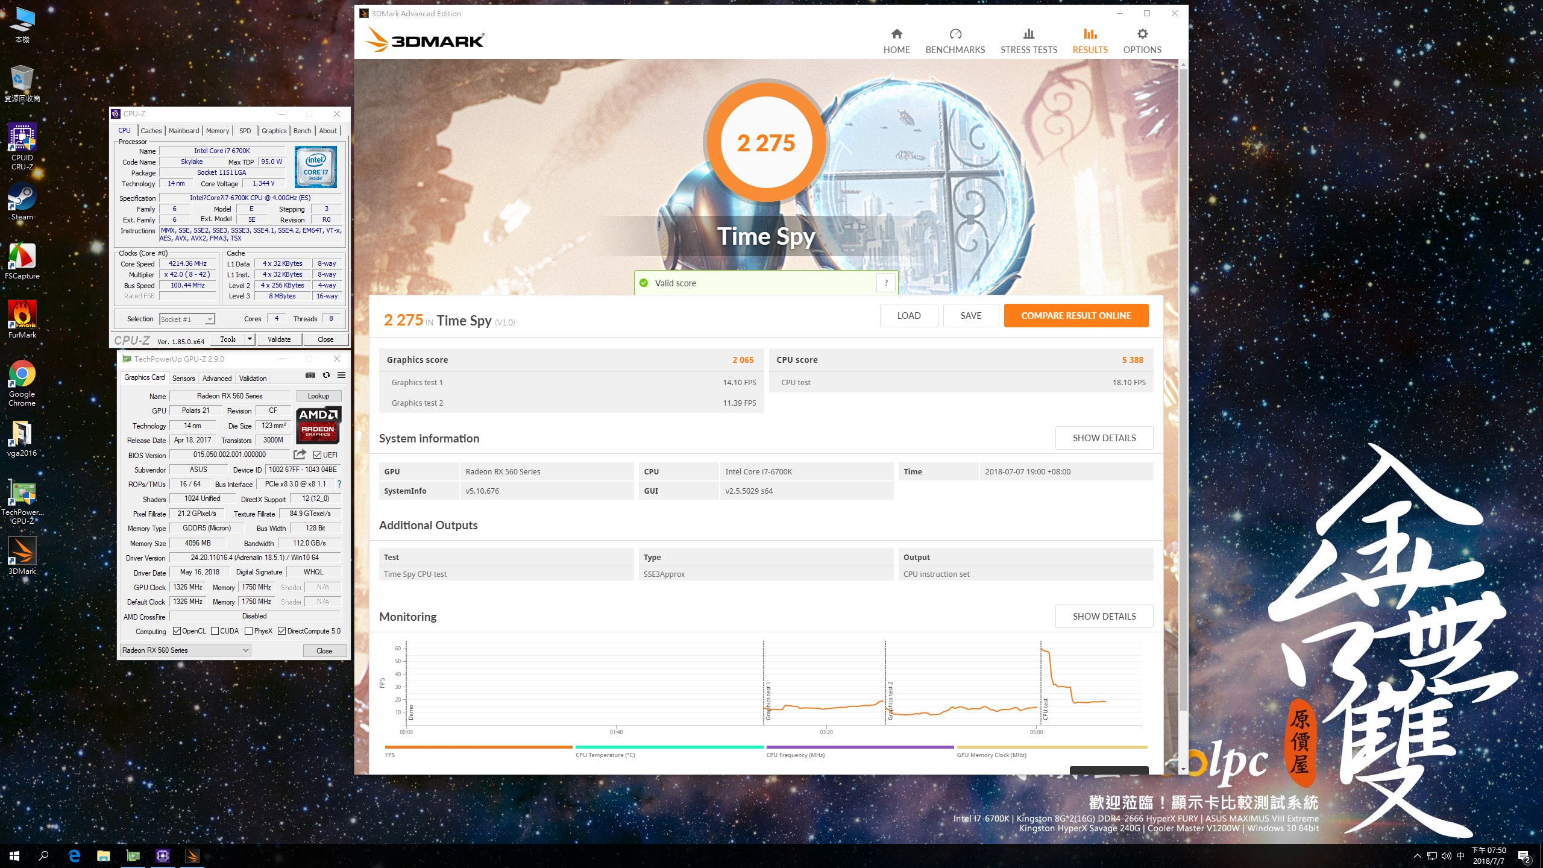Click the 3DMark results vertical scrollbar
The width and height of the screenshot is (1543, 868).
[x=1183, y=391]
